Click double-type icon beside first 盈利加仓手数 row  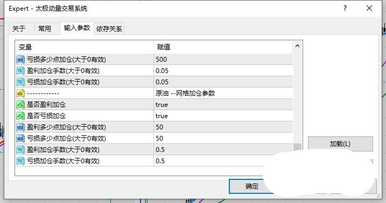(20, 71)
